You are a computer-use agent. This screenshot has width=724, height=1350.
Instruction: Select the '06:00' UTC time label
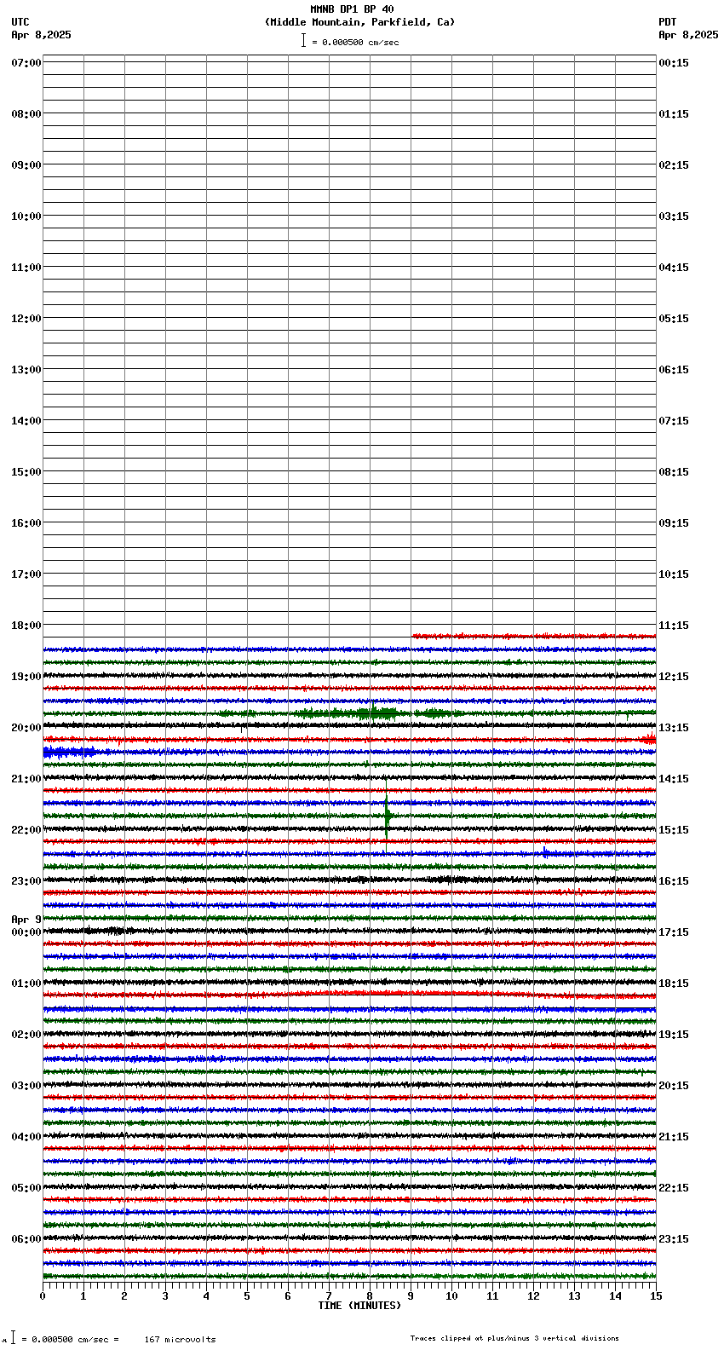point(26,1239)
